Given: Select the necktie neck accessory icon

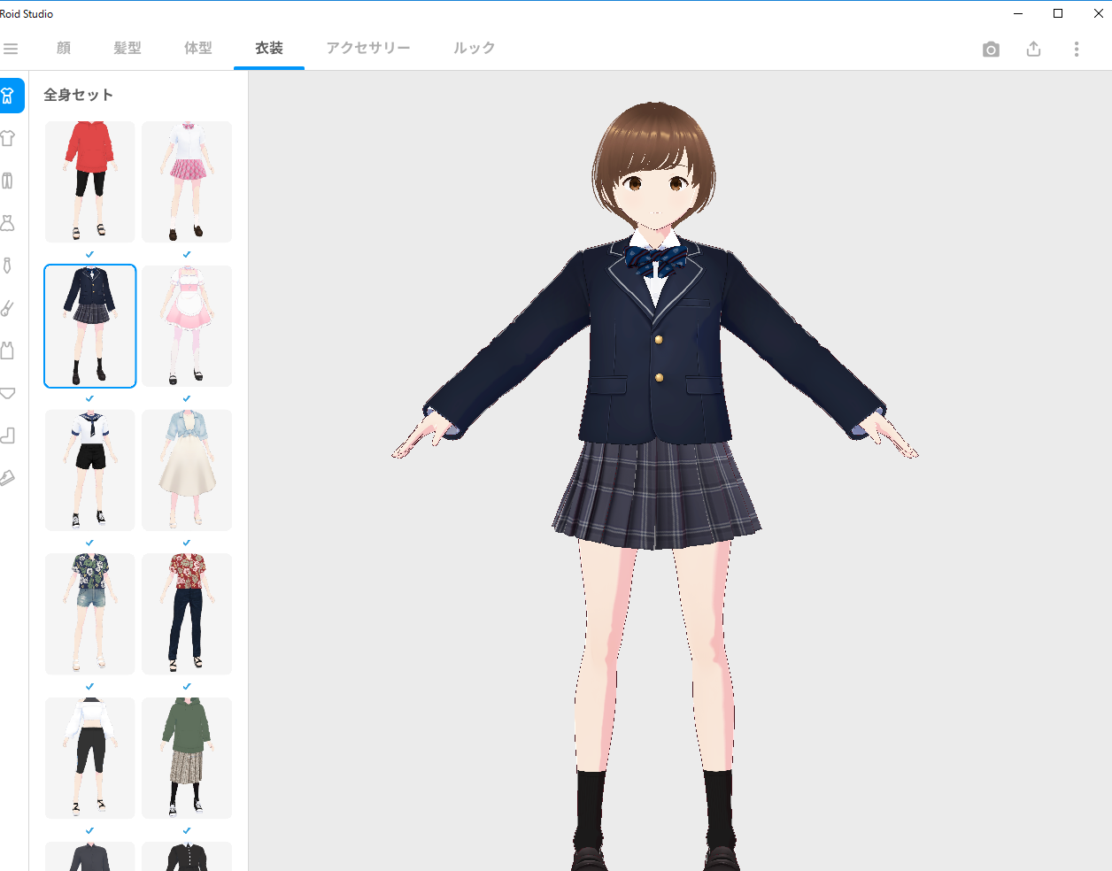Looking at the screenshot, I should tap(8, 266).
